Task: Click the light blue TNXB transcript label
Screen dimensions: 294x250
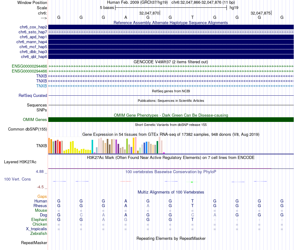Action: pos(41,86)
